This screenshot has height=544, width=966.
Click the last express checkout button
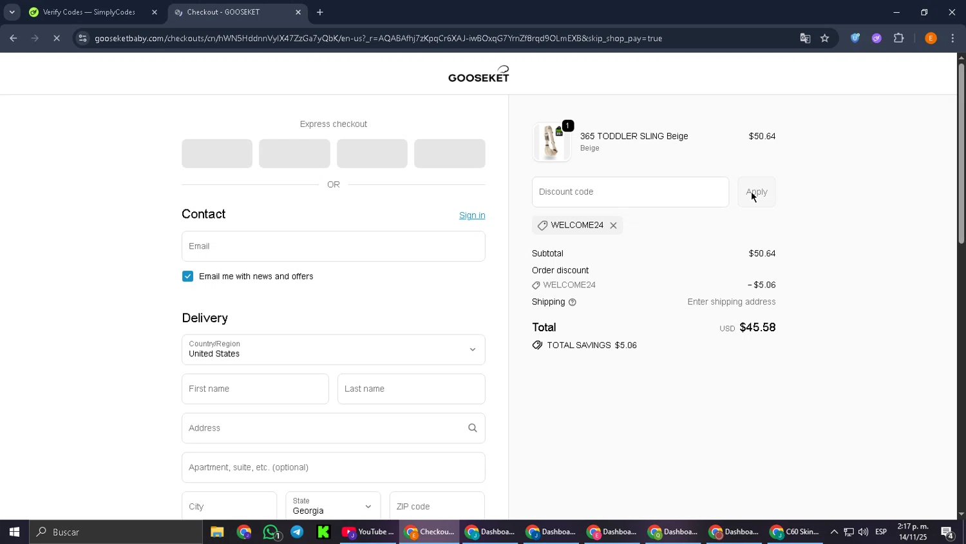click(450, 153)
